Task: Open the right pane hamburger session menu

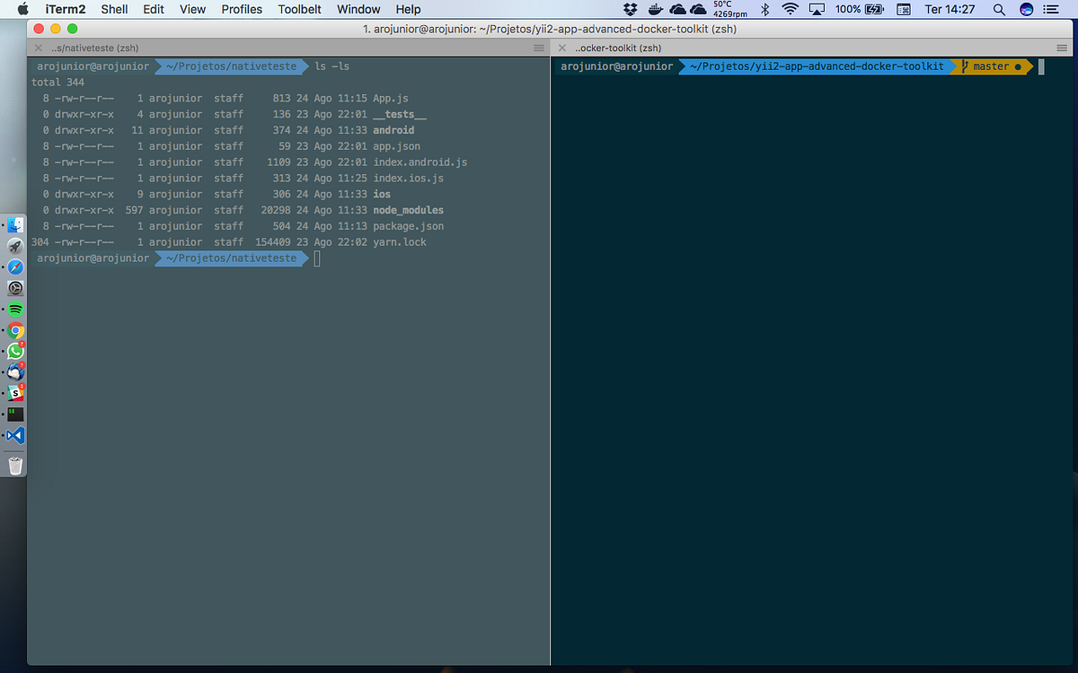Action: [1064, 47]
